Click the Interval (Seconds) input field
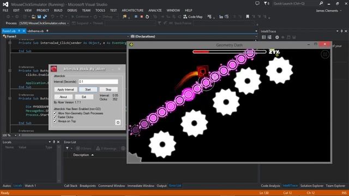 98,82
